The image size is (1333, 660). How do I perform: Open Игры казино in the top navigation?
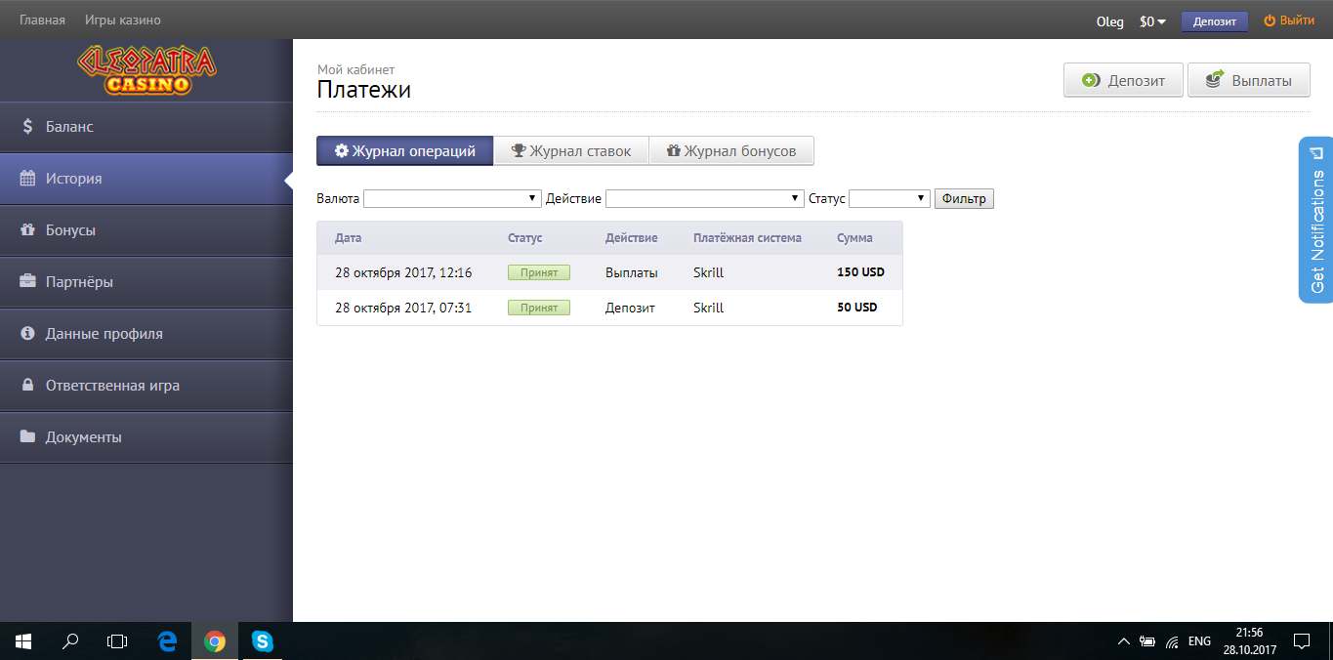point(123,20)
